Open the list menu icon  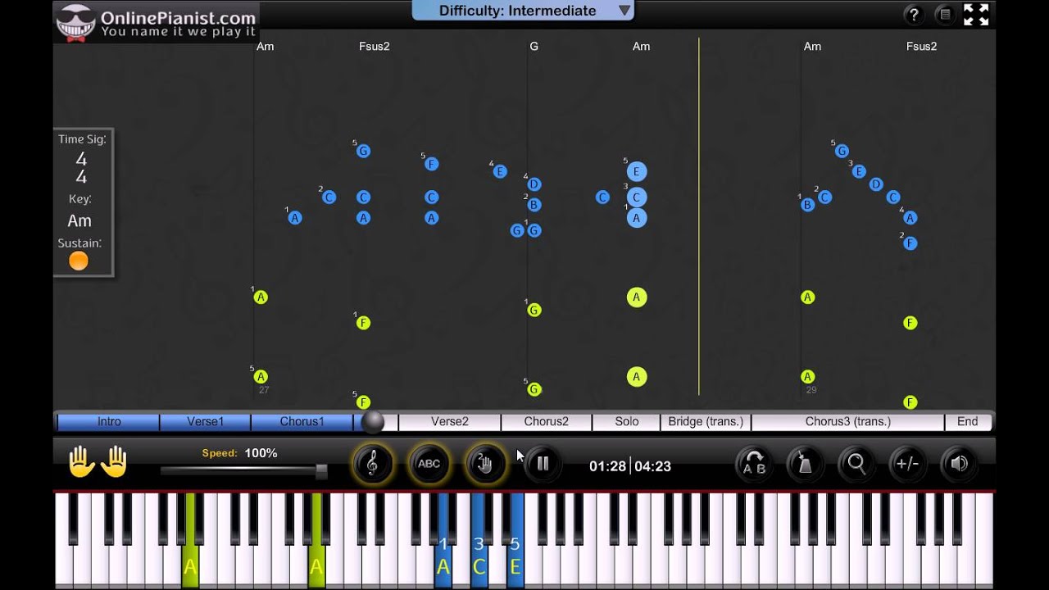(945, 15)
